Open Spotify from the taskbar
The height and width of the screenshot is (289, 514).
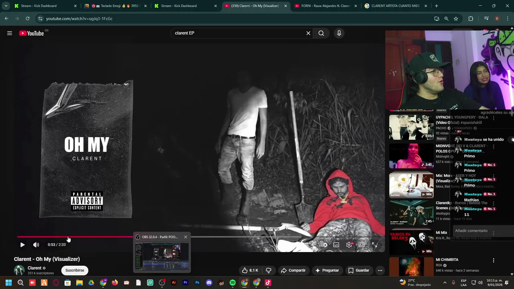pos(233,283)
